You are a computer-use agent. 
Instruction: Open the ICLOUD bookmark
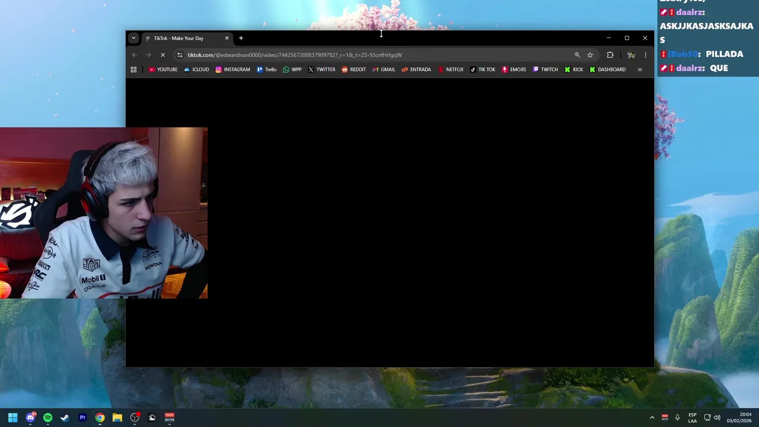pyautogui.click(x=196, y=69)
